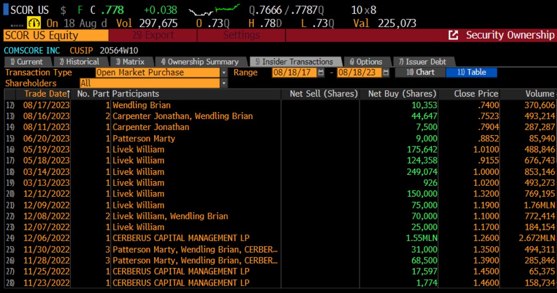
Task: Click the Export button
Action: 153,35
